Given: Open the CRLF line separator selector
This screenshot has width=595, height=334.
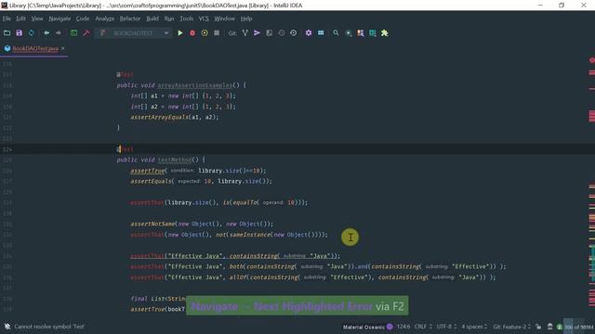Looking at the screenshot, I should click(x=423, y=327).
